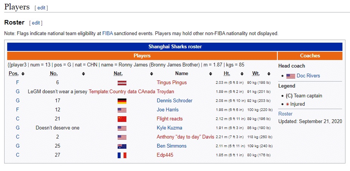Open Anthony "day to day" Davis page
The height and width of the screenshot is (171, 350).
pos(185,137)
